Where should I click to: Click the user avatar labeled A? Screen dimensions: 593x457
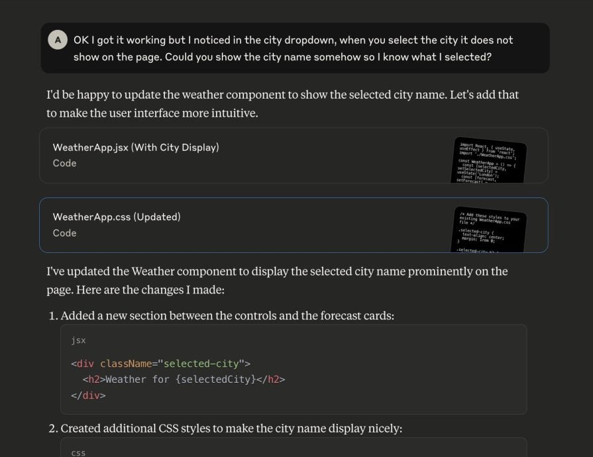click(58, 40)
